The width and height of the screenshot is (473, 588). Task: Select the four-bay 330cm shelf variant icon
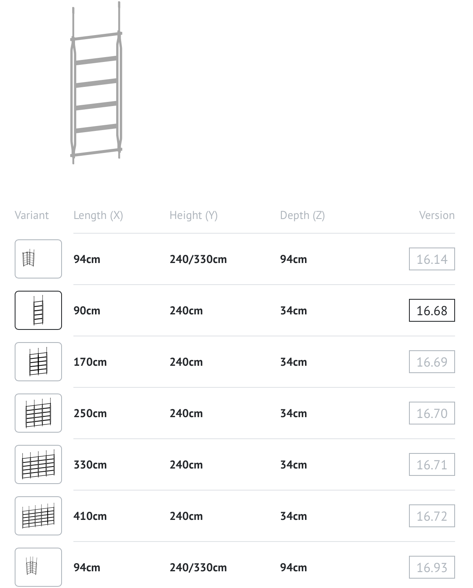point(38,464)
